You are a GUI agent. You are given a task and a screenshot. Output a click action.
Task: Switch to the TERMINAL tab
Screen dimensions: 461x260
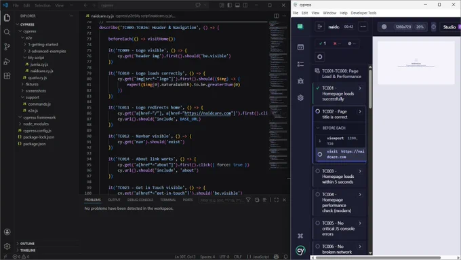click(x=168, y=200)
